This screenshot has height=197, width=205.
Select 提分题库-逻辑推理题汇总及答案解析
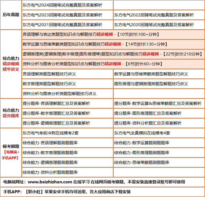[x=56, y=123]
